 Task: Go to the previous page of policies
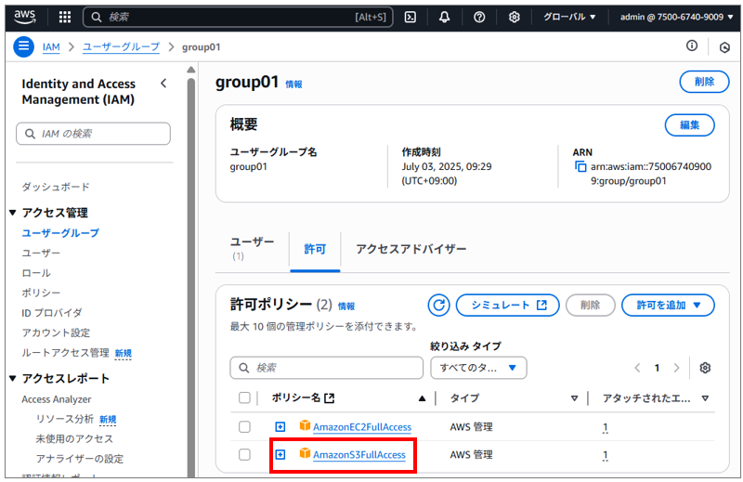pos(638,368)
